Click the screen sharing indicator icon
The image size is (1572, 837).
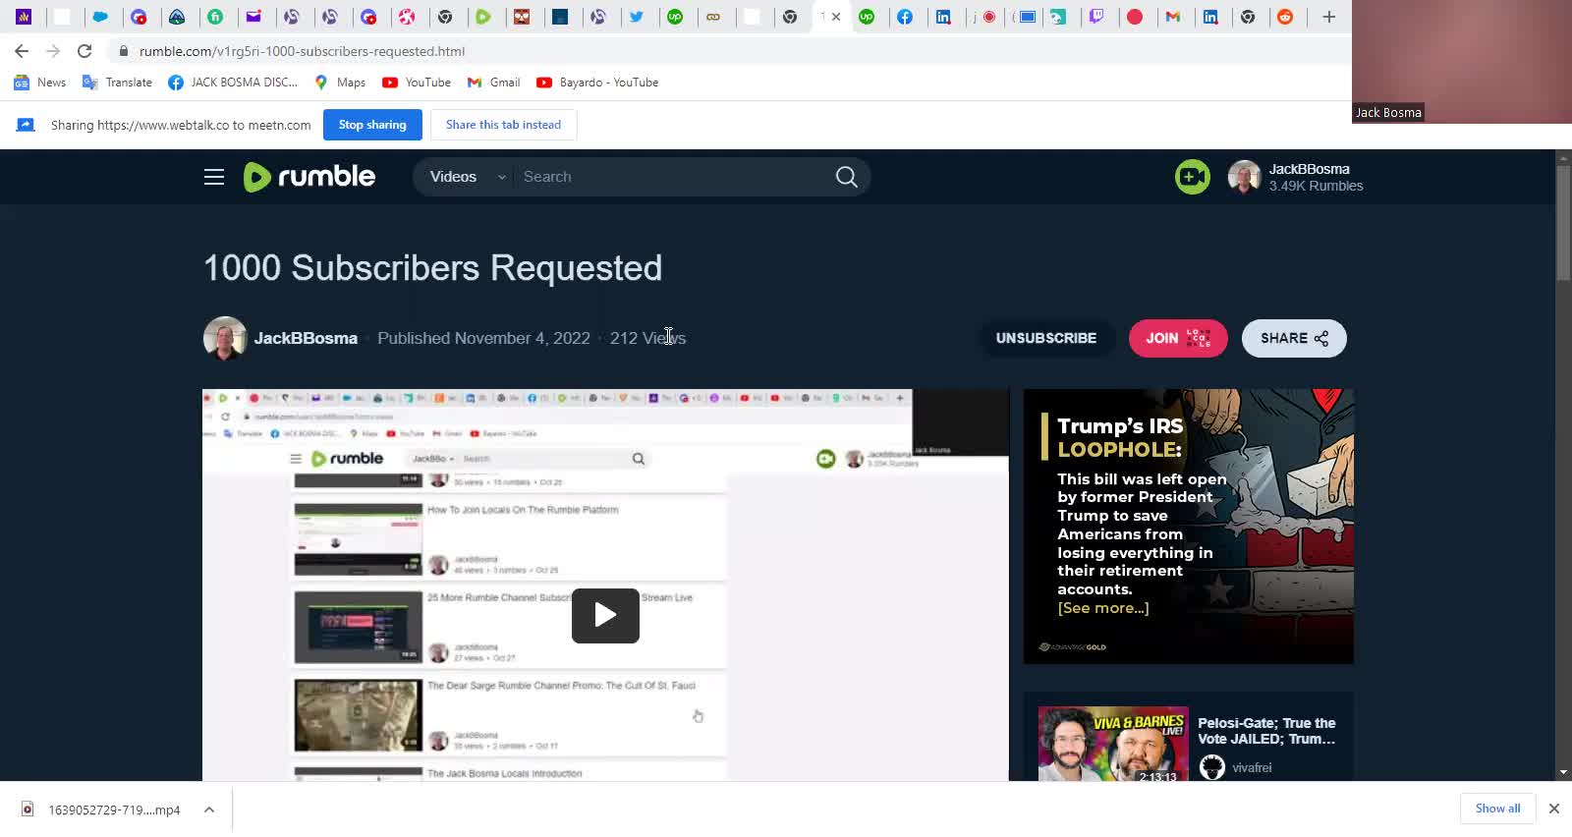pyautogui.click(x=26, y=125)
